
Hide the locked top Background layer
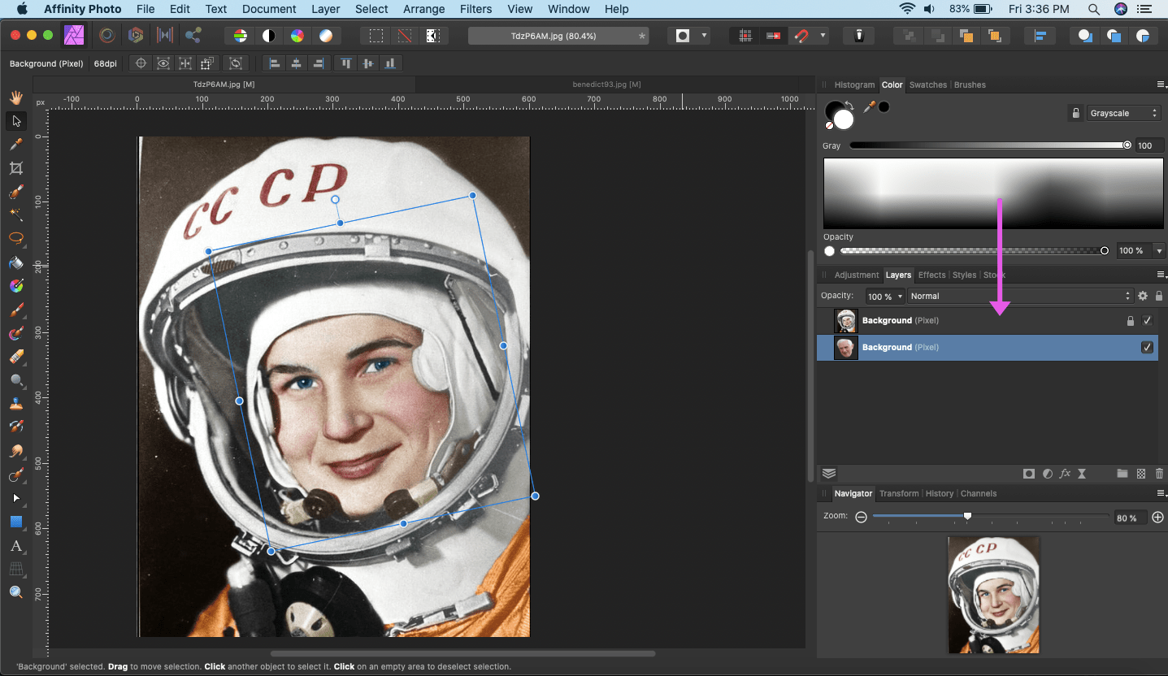tap(1147, 321)
